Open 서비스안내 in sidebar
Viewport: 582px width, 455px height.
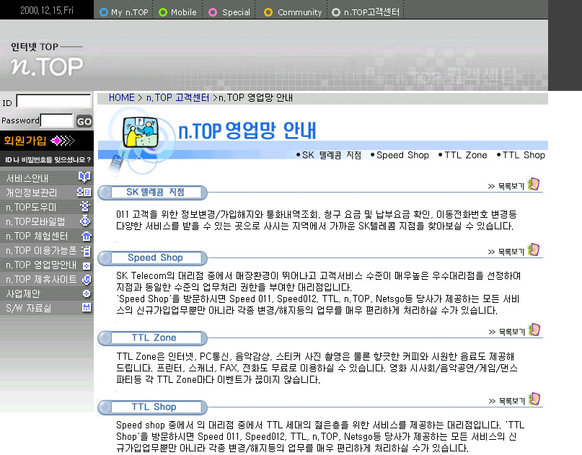coord(27,179)
